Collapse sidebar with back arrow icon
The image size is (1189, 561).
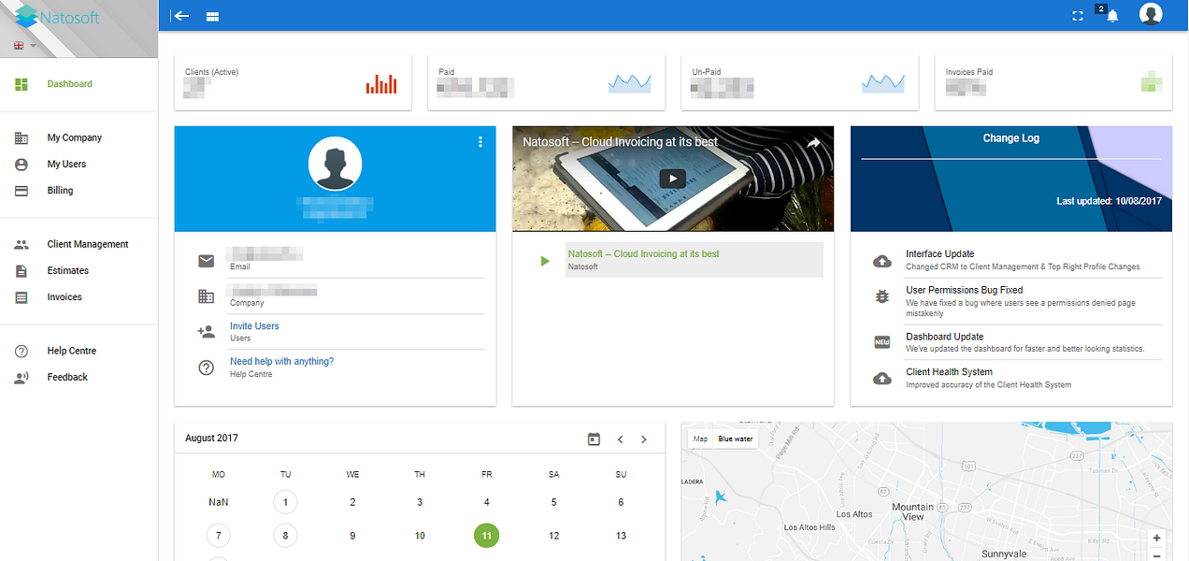tap(180, 16)
